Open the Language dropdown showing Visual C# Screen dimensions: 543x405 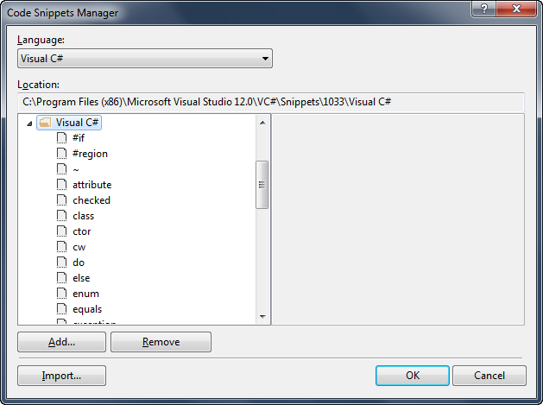click(145, 58)
